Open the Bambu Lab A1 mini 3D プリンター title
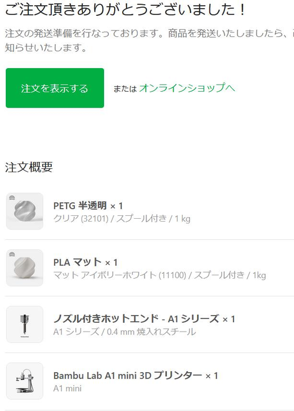The height and width of the screenshot is (411, 294). pos(128,375)
